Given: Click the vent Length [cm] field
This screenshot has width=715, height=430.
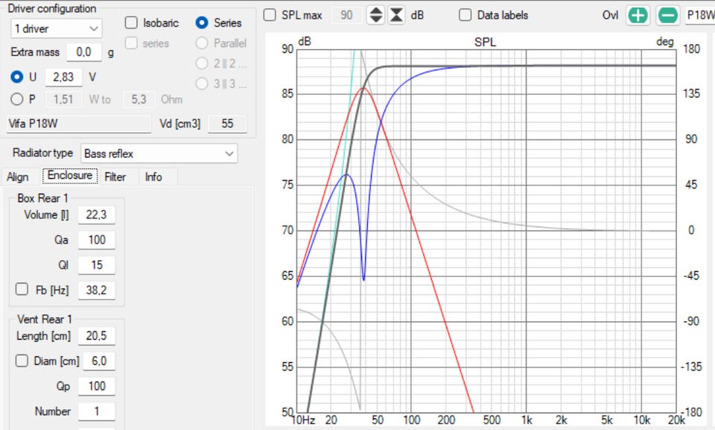Looking at the screenshot, I should point(96,337).
